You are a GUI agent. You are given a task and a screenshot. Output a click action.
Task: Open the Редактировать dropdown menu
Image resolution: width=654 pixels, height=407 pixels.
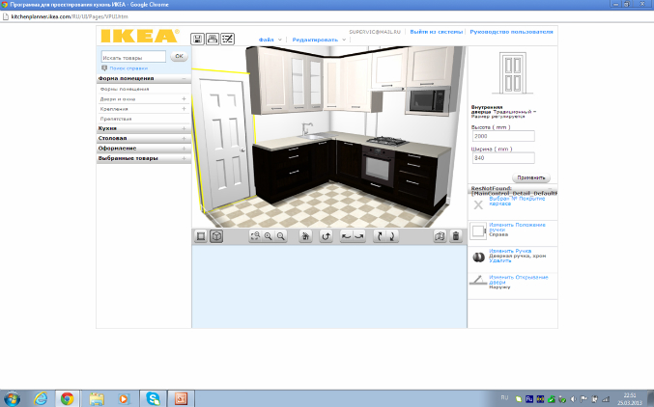point(319,40)
